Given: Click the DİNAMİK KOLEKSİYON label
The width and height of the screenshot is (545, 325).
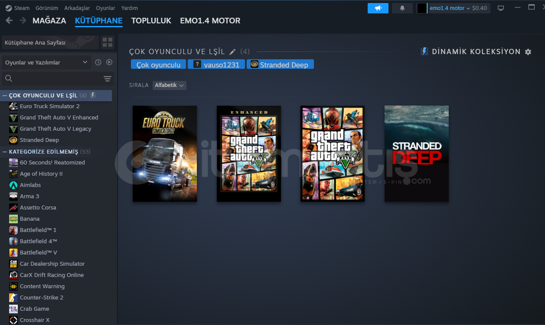Looking at the screenshot, I should [x=476, y=51].
